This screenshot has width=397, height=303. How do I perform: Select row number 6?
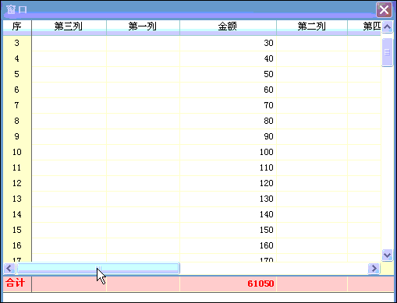[x=17, y=90]
